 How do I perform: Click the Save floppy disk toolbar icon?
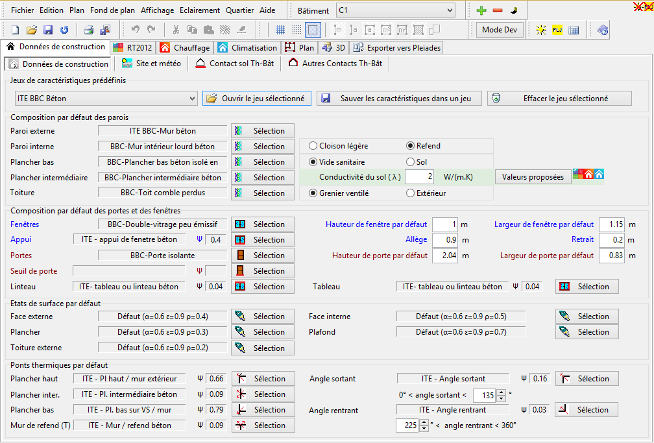(48, 30)
